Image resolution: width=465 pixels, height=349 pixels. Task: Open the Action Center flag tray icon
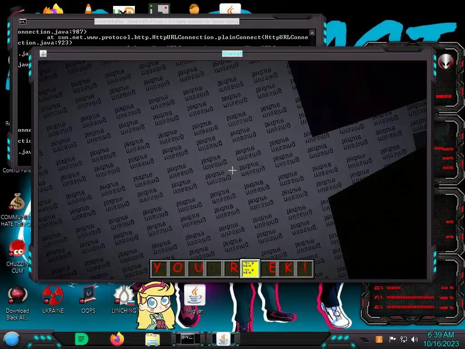(x=392, y=339)
